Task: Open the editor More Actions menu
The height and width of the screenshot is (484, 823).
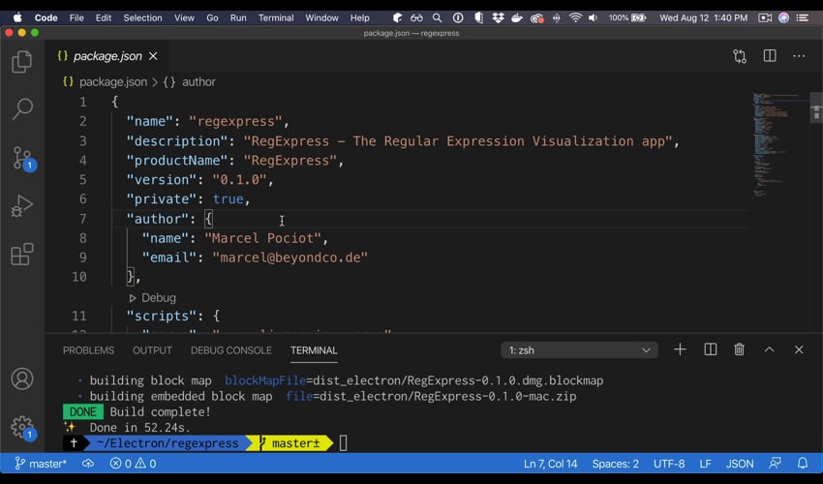Action: coord(799,56)
